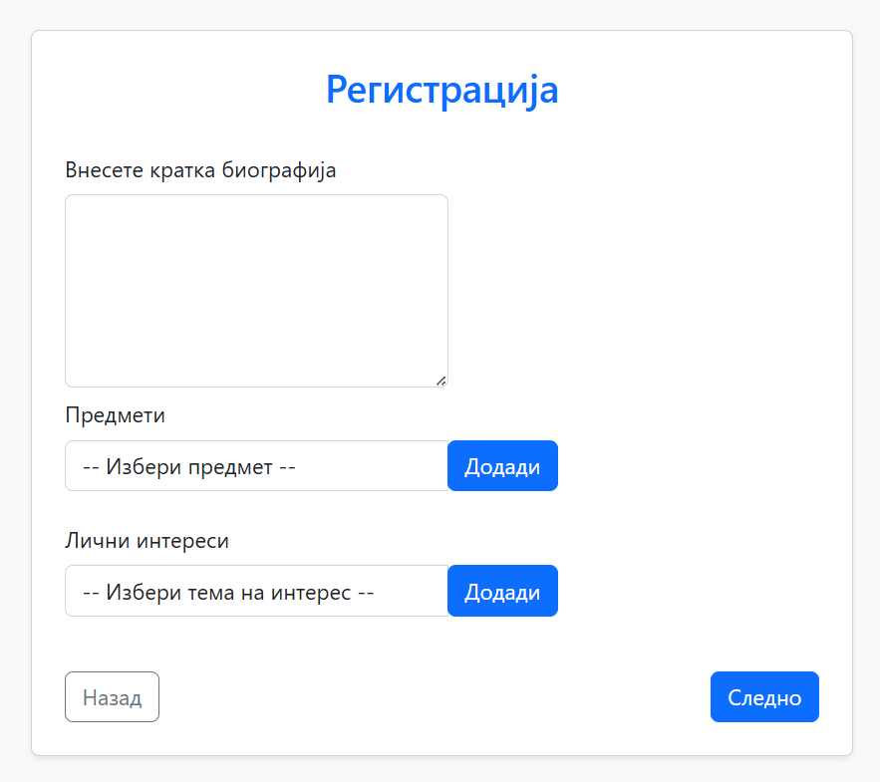Click the 'Лични интереси' label
Image resolution: width=880 pixels, height=782 pixels.
coord(147,541)
